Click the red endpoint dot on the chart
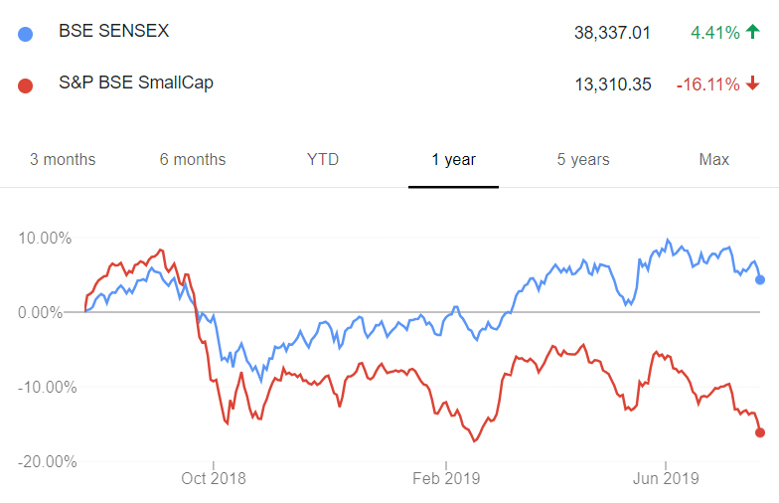The image size is (779, 503). [760, 432]
